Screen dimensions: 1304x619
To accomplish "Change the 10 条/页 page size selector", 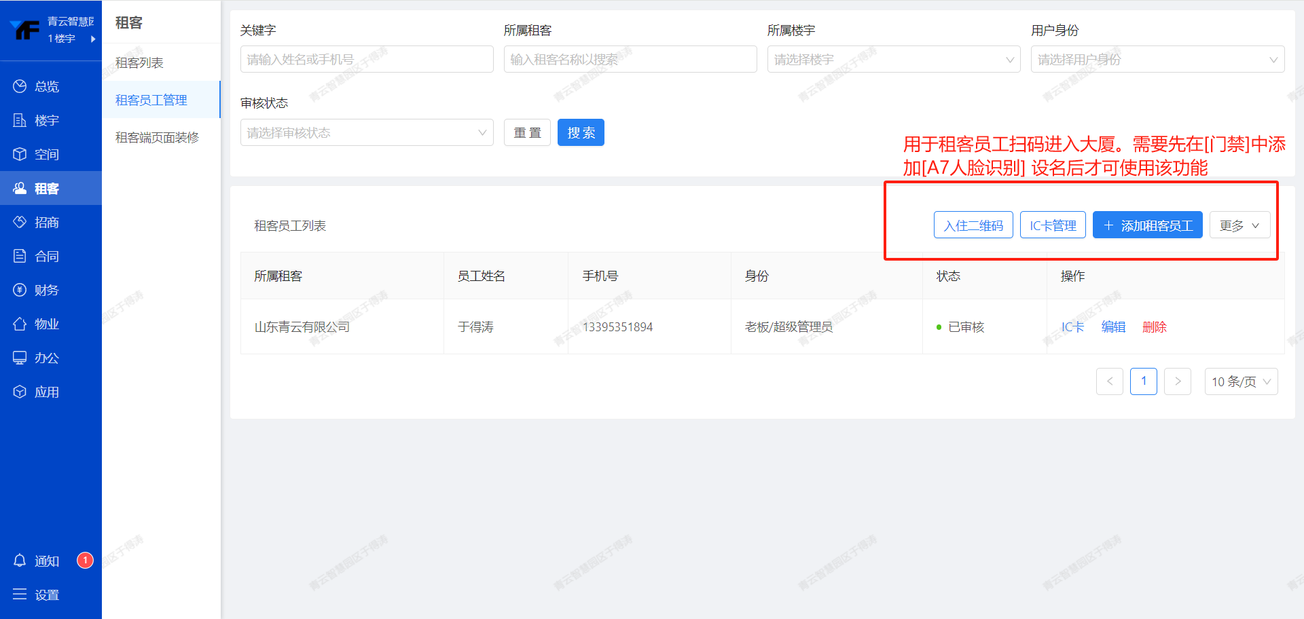I will click(1240, 381).
